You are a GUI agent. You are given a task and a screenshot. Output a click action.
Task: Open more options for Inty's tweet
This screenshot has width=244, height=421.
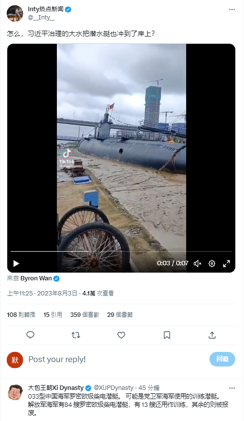pyautogui.click(x=232, y=9)
